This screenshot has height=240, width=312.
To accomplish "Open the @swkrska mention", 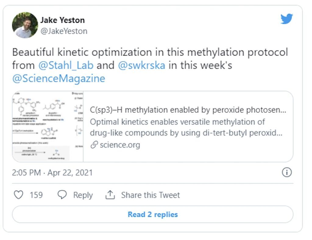I will [141, 65].
